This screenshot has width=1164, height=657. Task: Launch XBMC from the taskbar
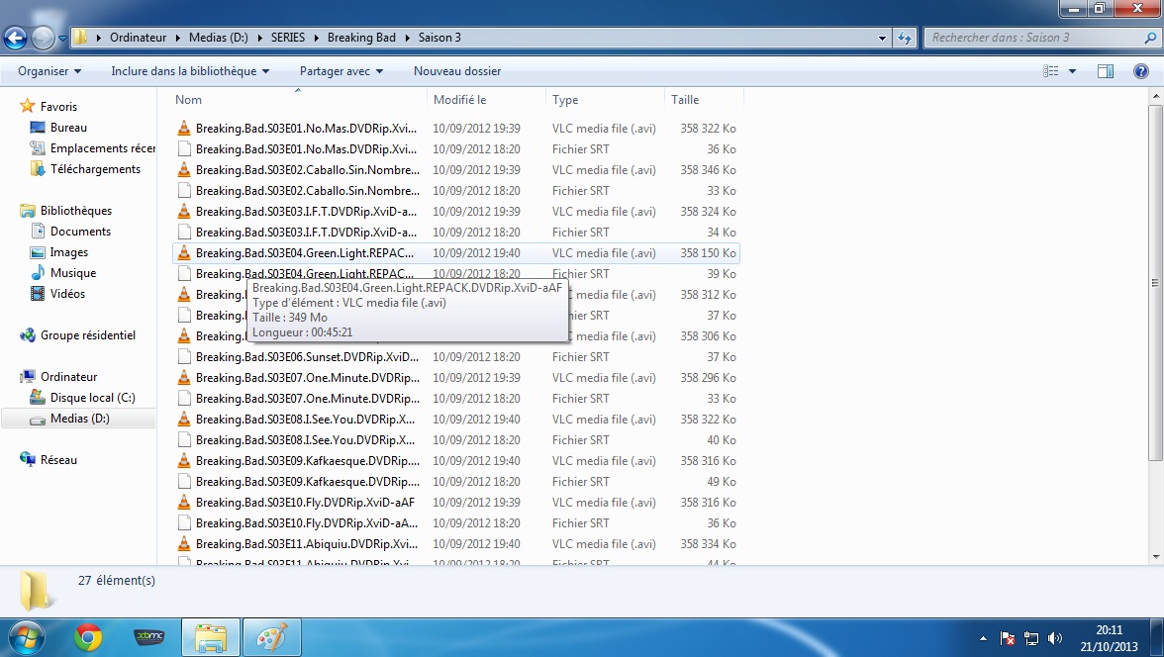(x=148, y=637)
